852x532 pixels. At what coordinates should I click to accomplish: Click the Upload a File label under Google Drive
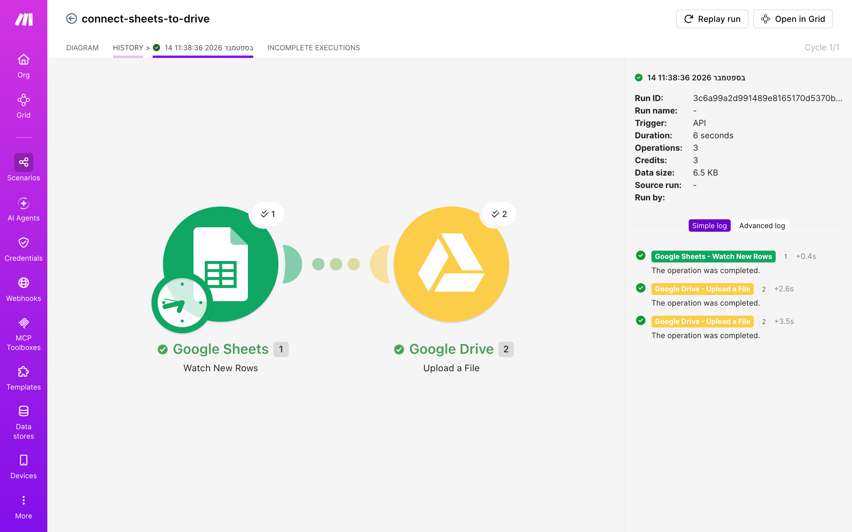(451, 368)
